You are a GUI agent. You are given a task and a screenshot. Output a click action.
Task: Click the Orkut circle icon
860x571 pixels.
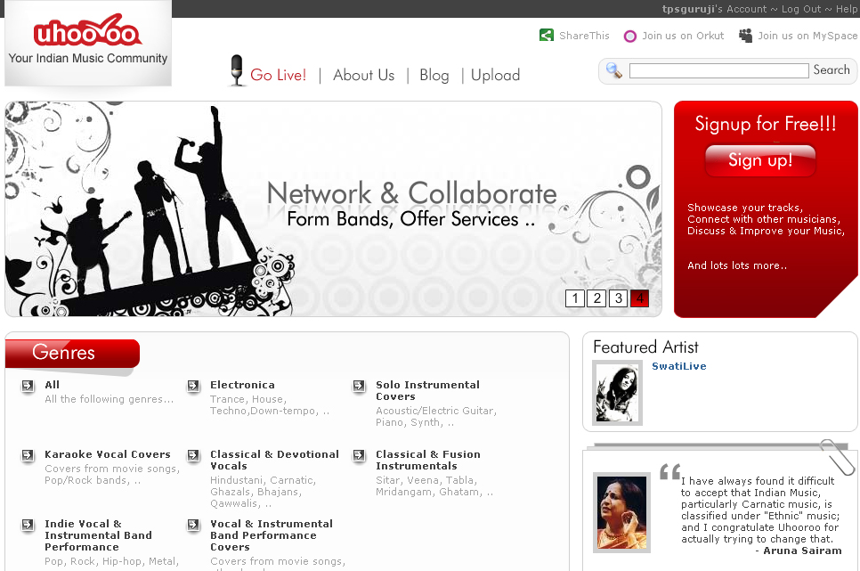(630, 37)
